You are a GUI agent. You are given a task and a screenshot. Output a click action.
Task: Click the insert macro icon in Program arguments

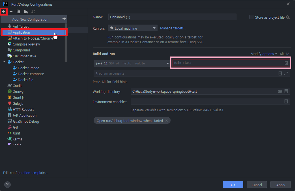[280, 73]
